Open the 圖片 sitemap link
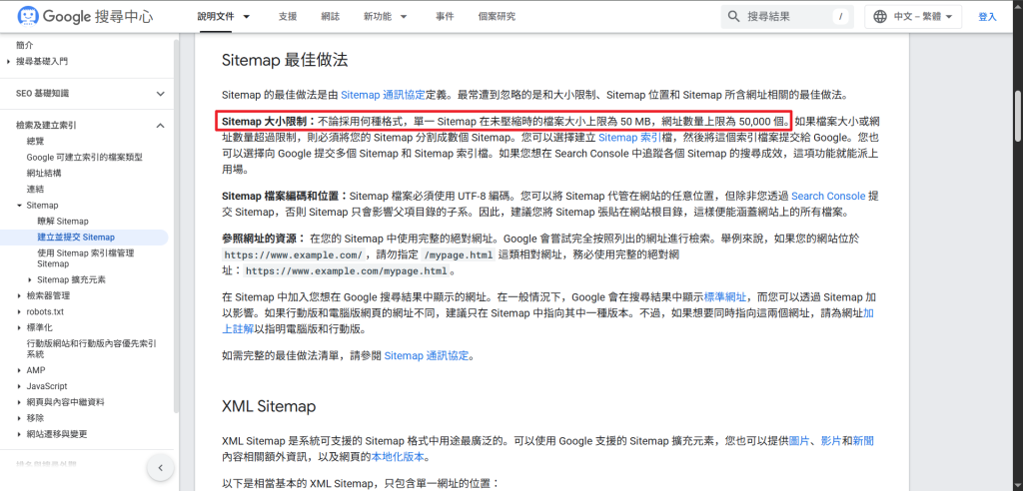Screen dimensions: 1023x491 pos(798,441)
